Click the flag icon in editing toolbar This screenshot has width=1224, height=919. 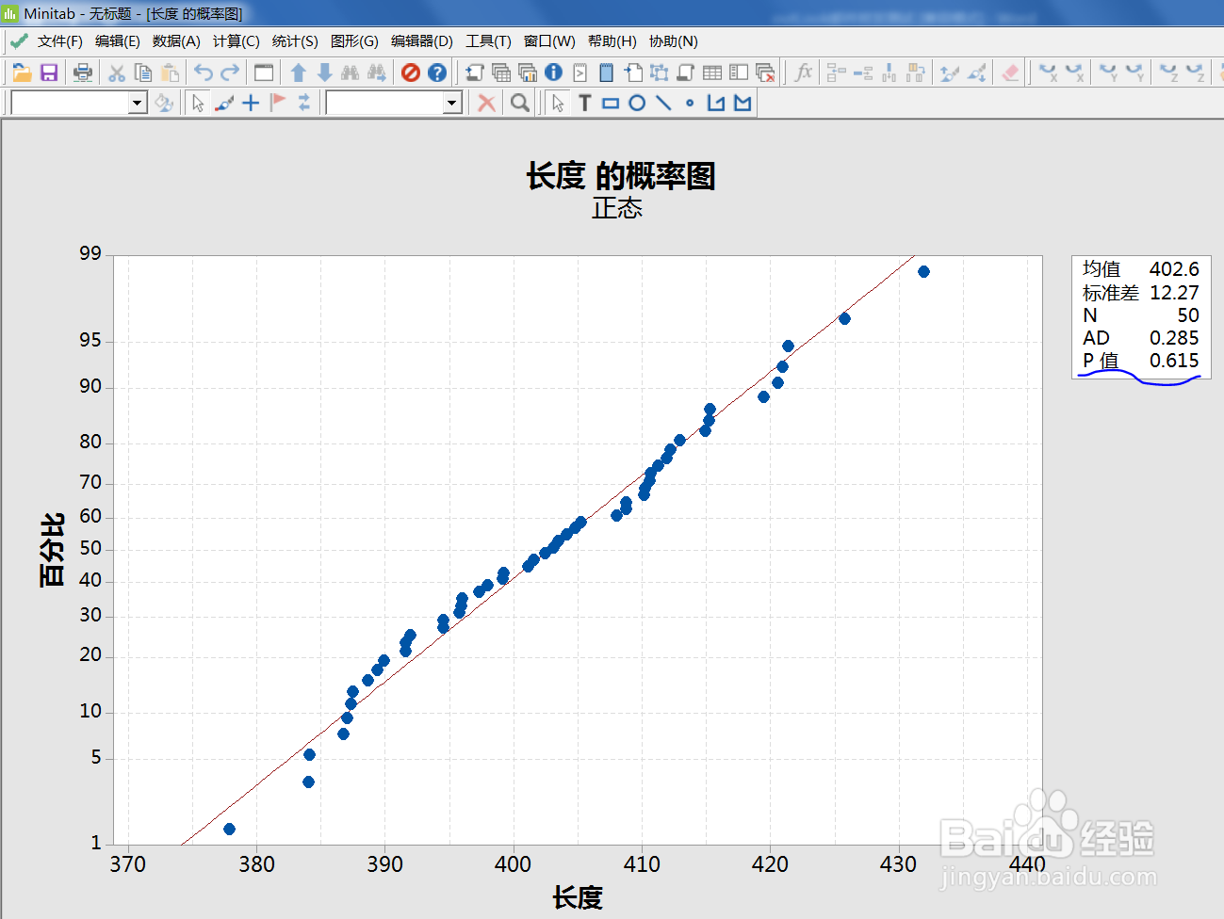click(277, 103)
